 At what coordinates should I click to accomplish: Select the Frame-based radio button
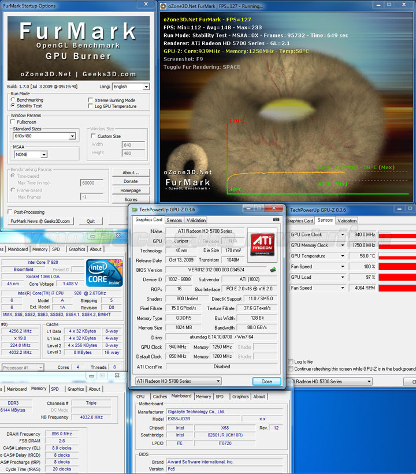(13, 190)
